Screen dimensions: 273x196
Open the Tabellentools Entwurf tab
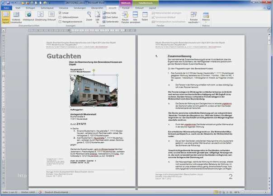point(139,8)
